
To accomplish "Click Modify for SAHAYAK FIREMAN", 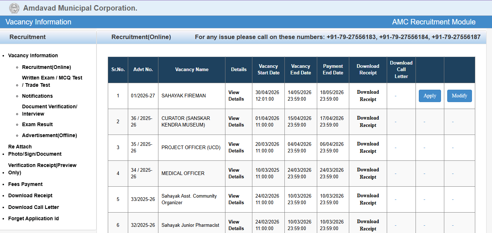I will coord(460,96).
